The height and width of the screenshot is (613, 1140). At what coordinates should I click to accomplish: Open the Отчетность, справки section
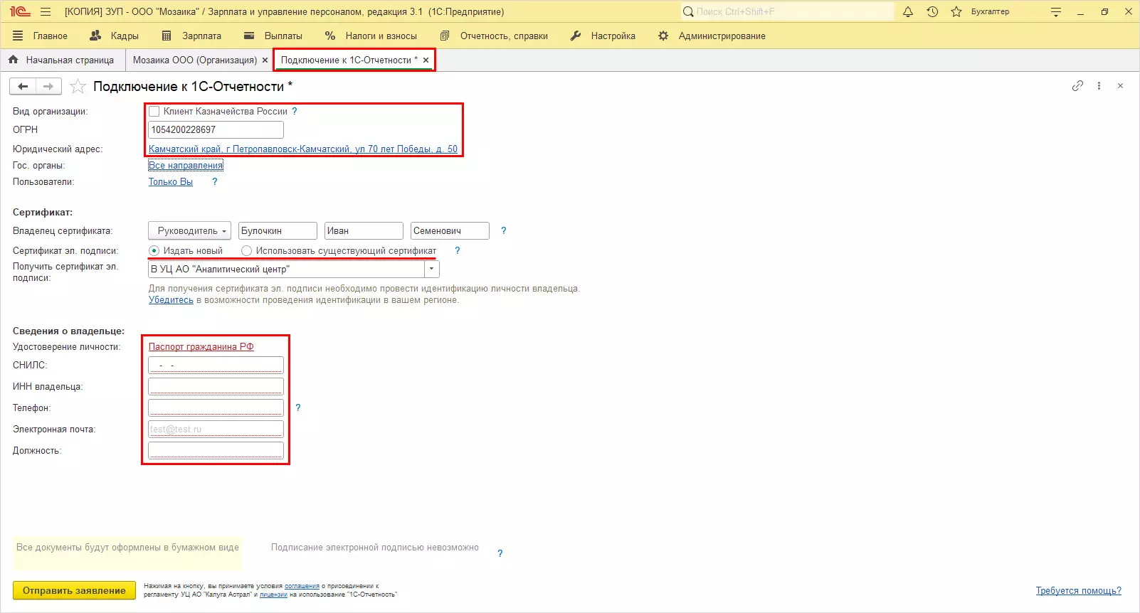[x=494, y=36]
